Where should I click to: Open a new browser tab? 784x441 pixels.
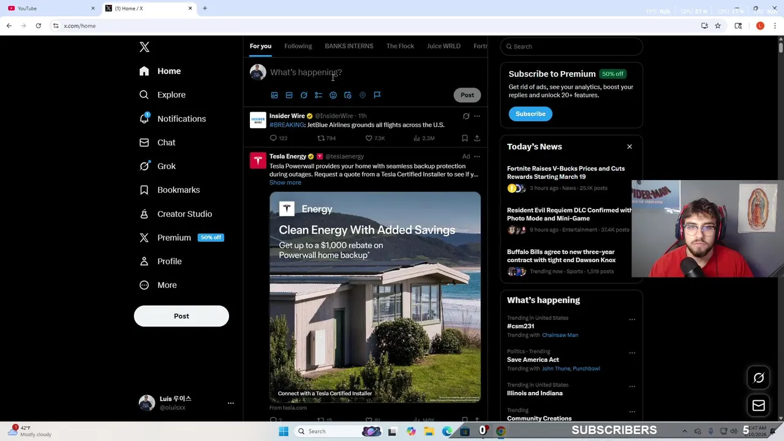tap(205, 9)
